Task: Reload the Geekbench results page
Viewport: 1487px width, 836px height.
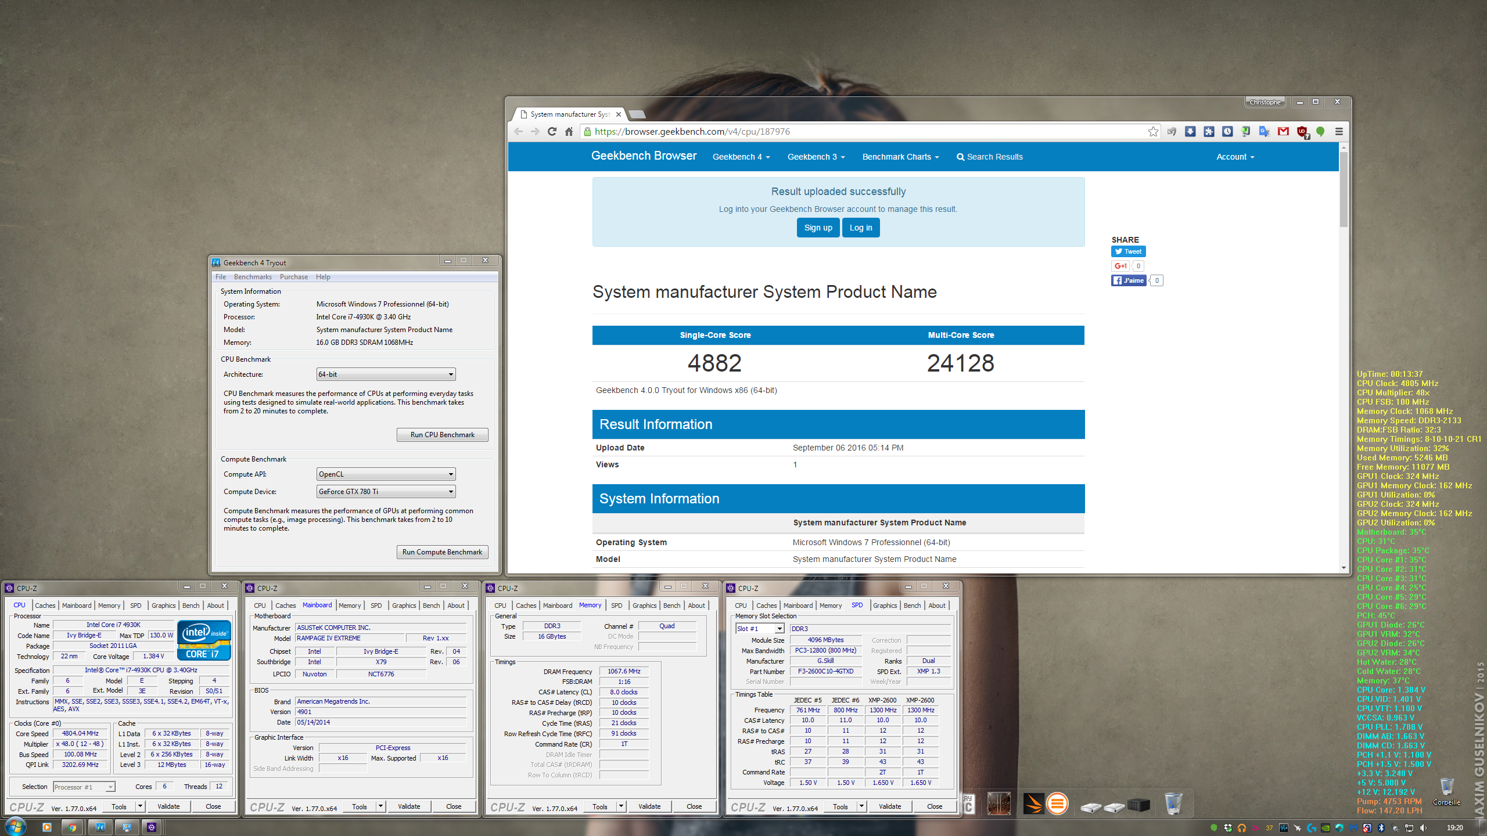Action: [x=552, y=132]
